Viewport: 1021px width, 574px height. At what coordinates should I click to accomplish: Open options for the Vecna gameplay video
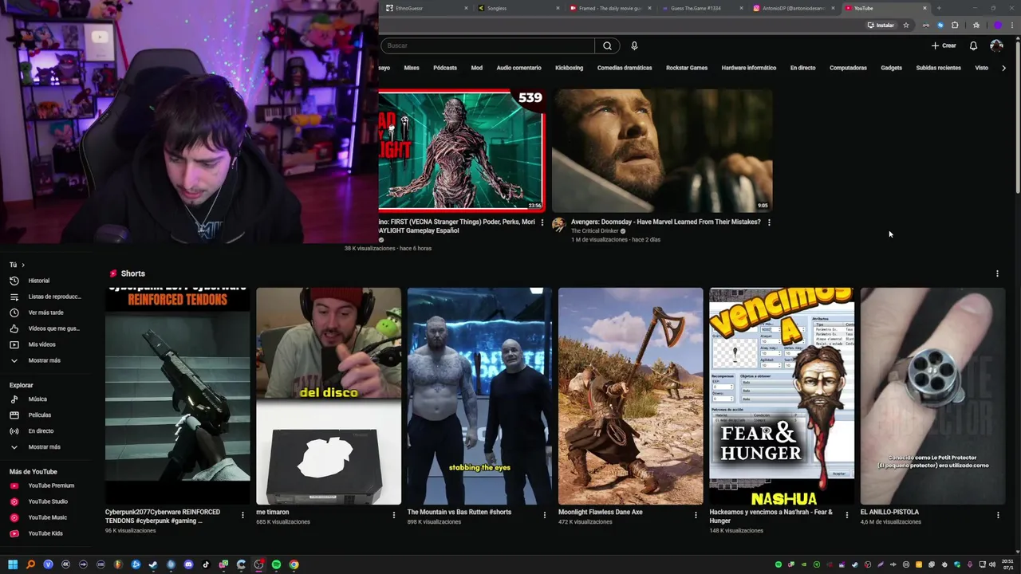click(542, 222)
